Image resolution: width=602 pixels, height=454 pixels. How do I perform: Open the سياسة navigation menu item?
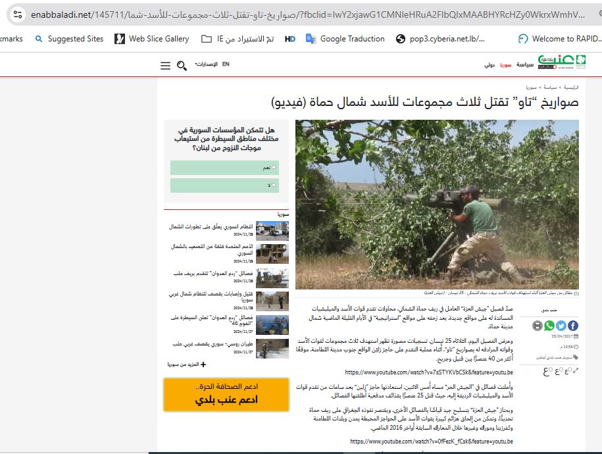525,64
